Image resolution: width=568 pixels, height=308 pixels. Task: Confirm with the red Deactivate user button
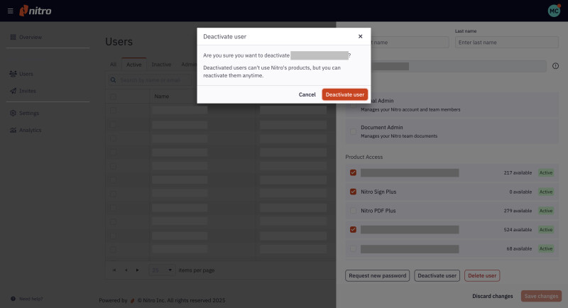[x=344, y=94]
